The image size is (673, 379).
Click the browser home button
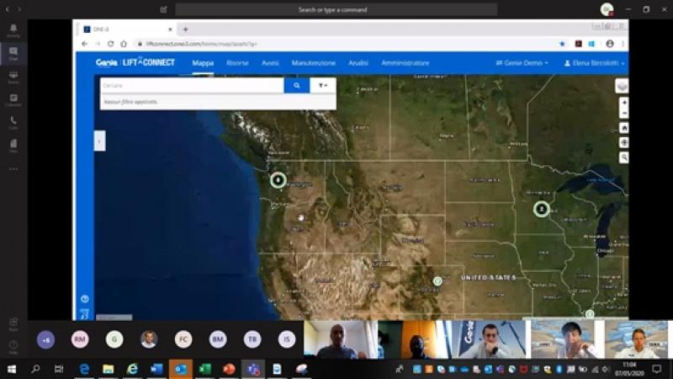pyautogui.click(x=124, y=44)
